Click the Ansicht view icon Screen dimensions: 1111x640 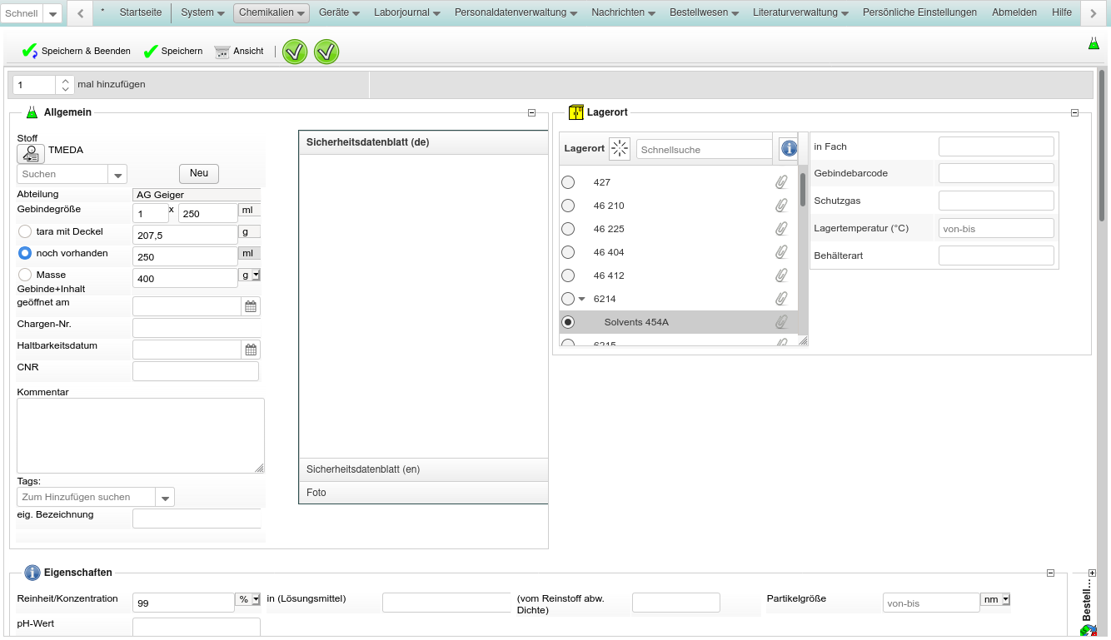[x=222, y=52]
